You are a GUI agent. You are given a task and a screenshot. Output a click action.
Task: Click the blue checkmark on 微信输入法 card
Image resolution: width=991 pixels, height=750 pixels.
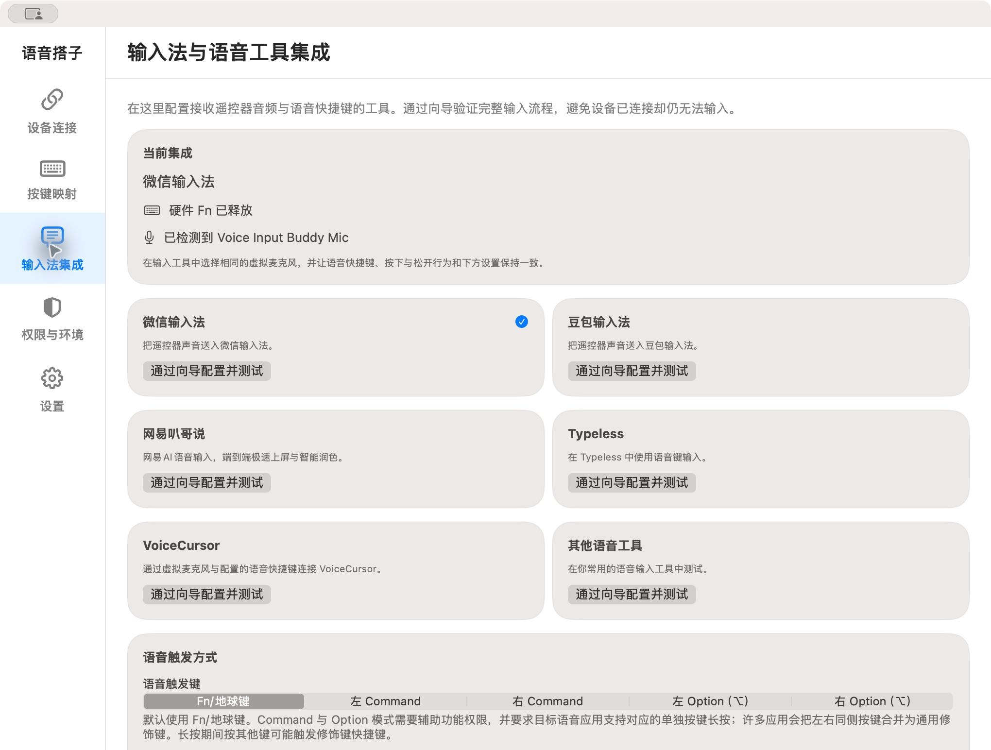pos(522,322)
